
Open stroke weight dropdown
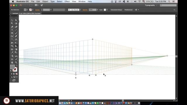[x=51, y=10]
